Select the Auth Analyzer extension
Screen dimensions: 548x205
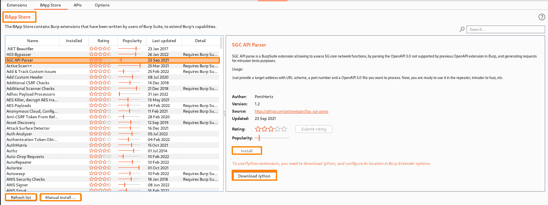[112, 134]
